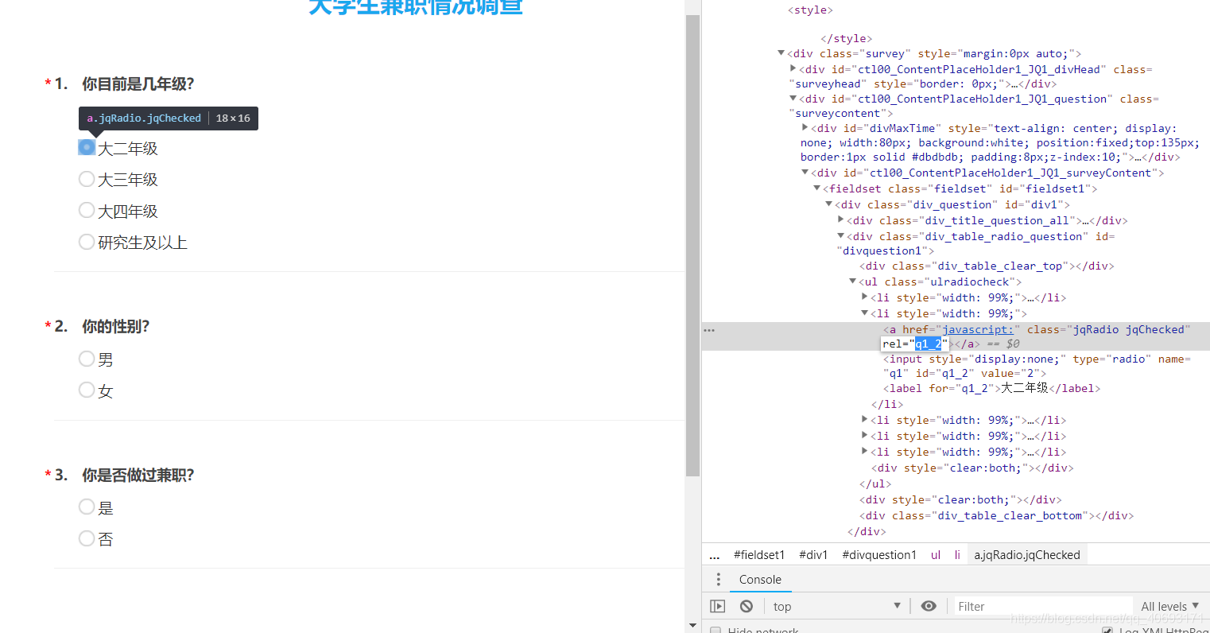
Task: Select 是 for part-time job question
Action: 87,507
